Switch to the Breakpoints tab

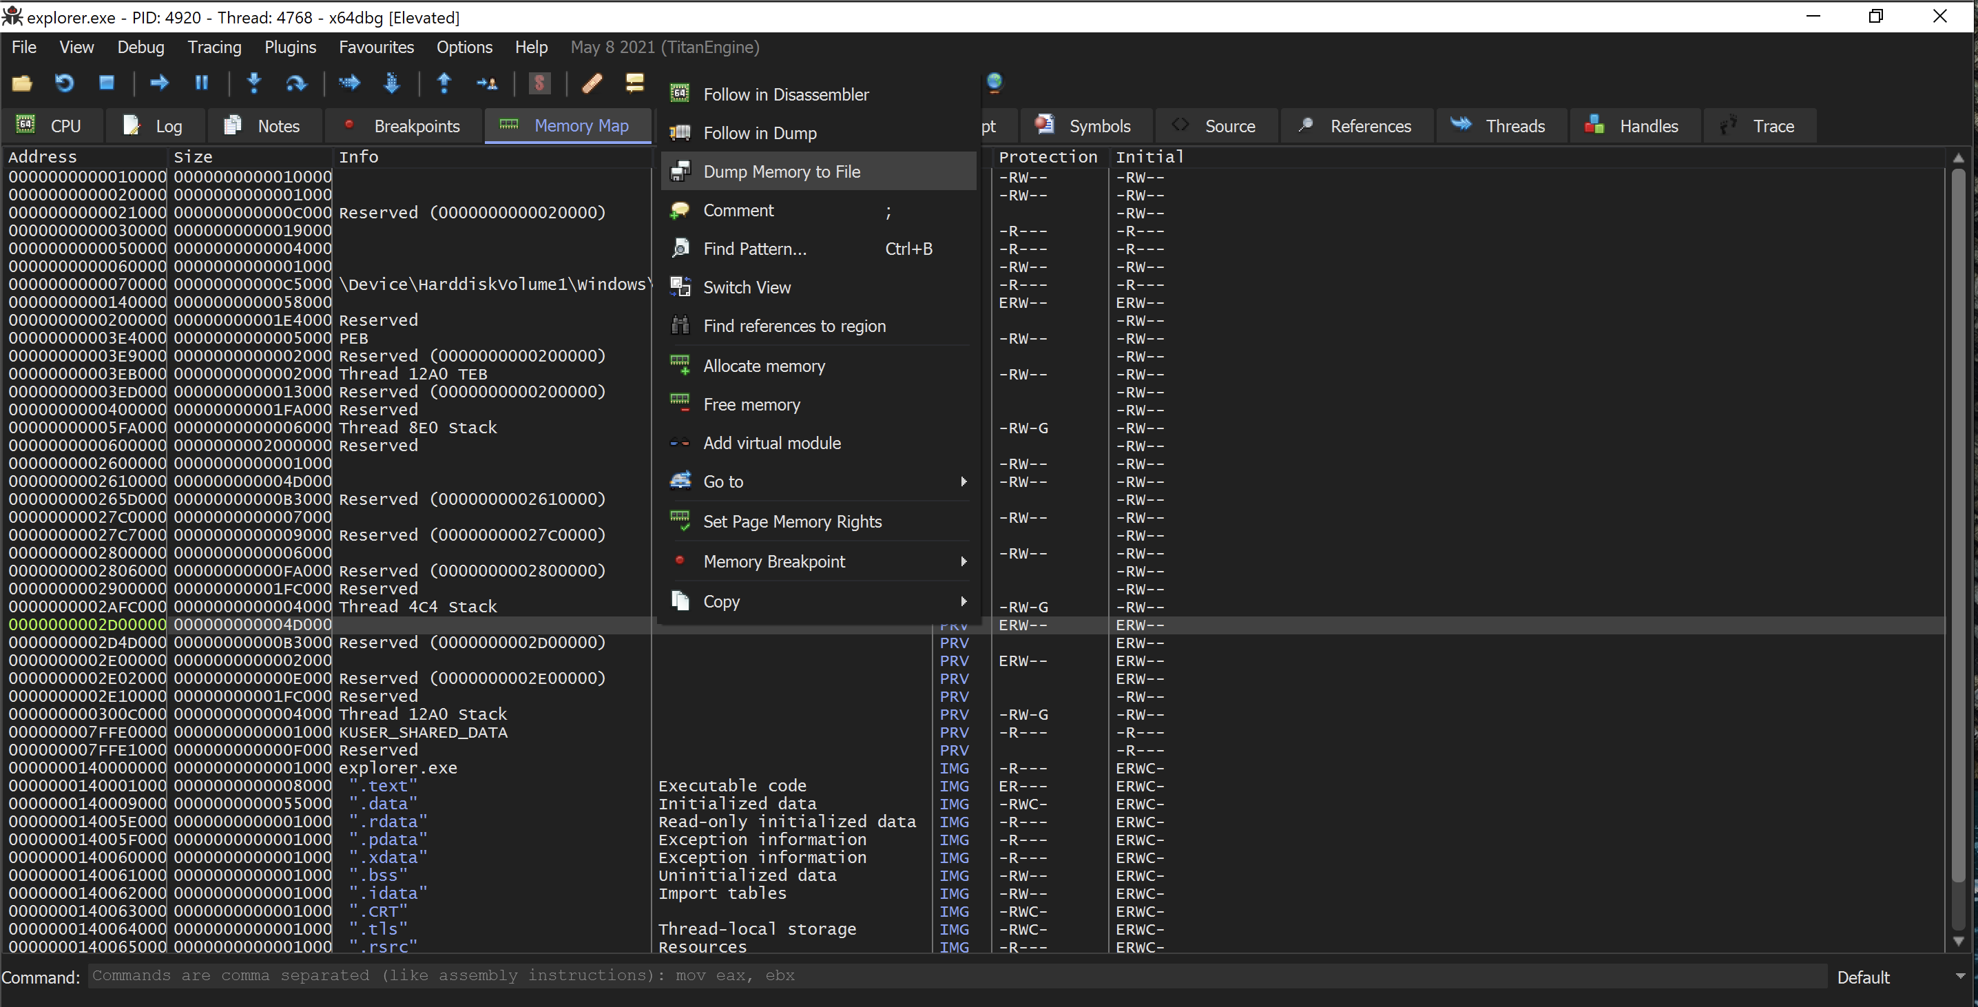pos(404,126)
